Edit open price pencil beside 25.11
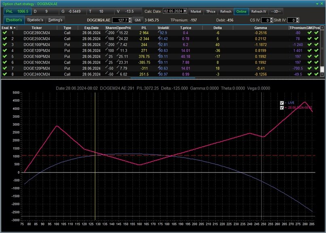Screen dimensions: 326x233 click(x=118, y=55)
